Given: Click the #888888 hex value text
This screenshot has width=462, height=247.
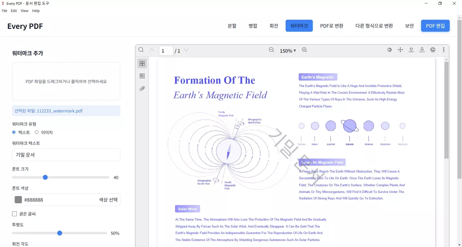Looking at the screenshot, I should (x=33, y=200).
